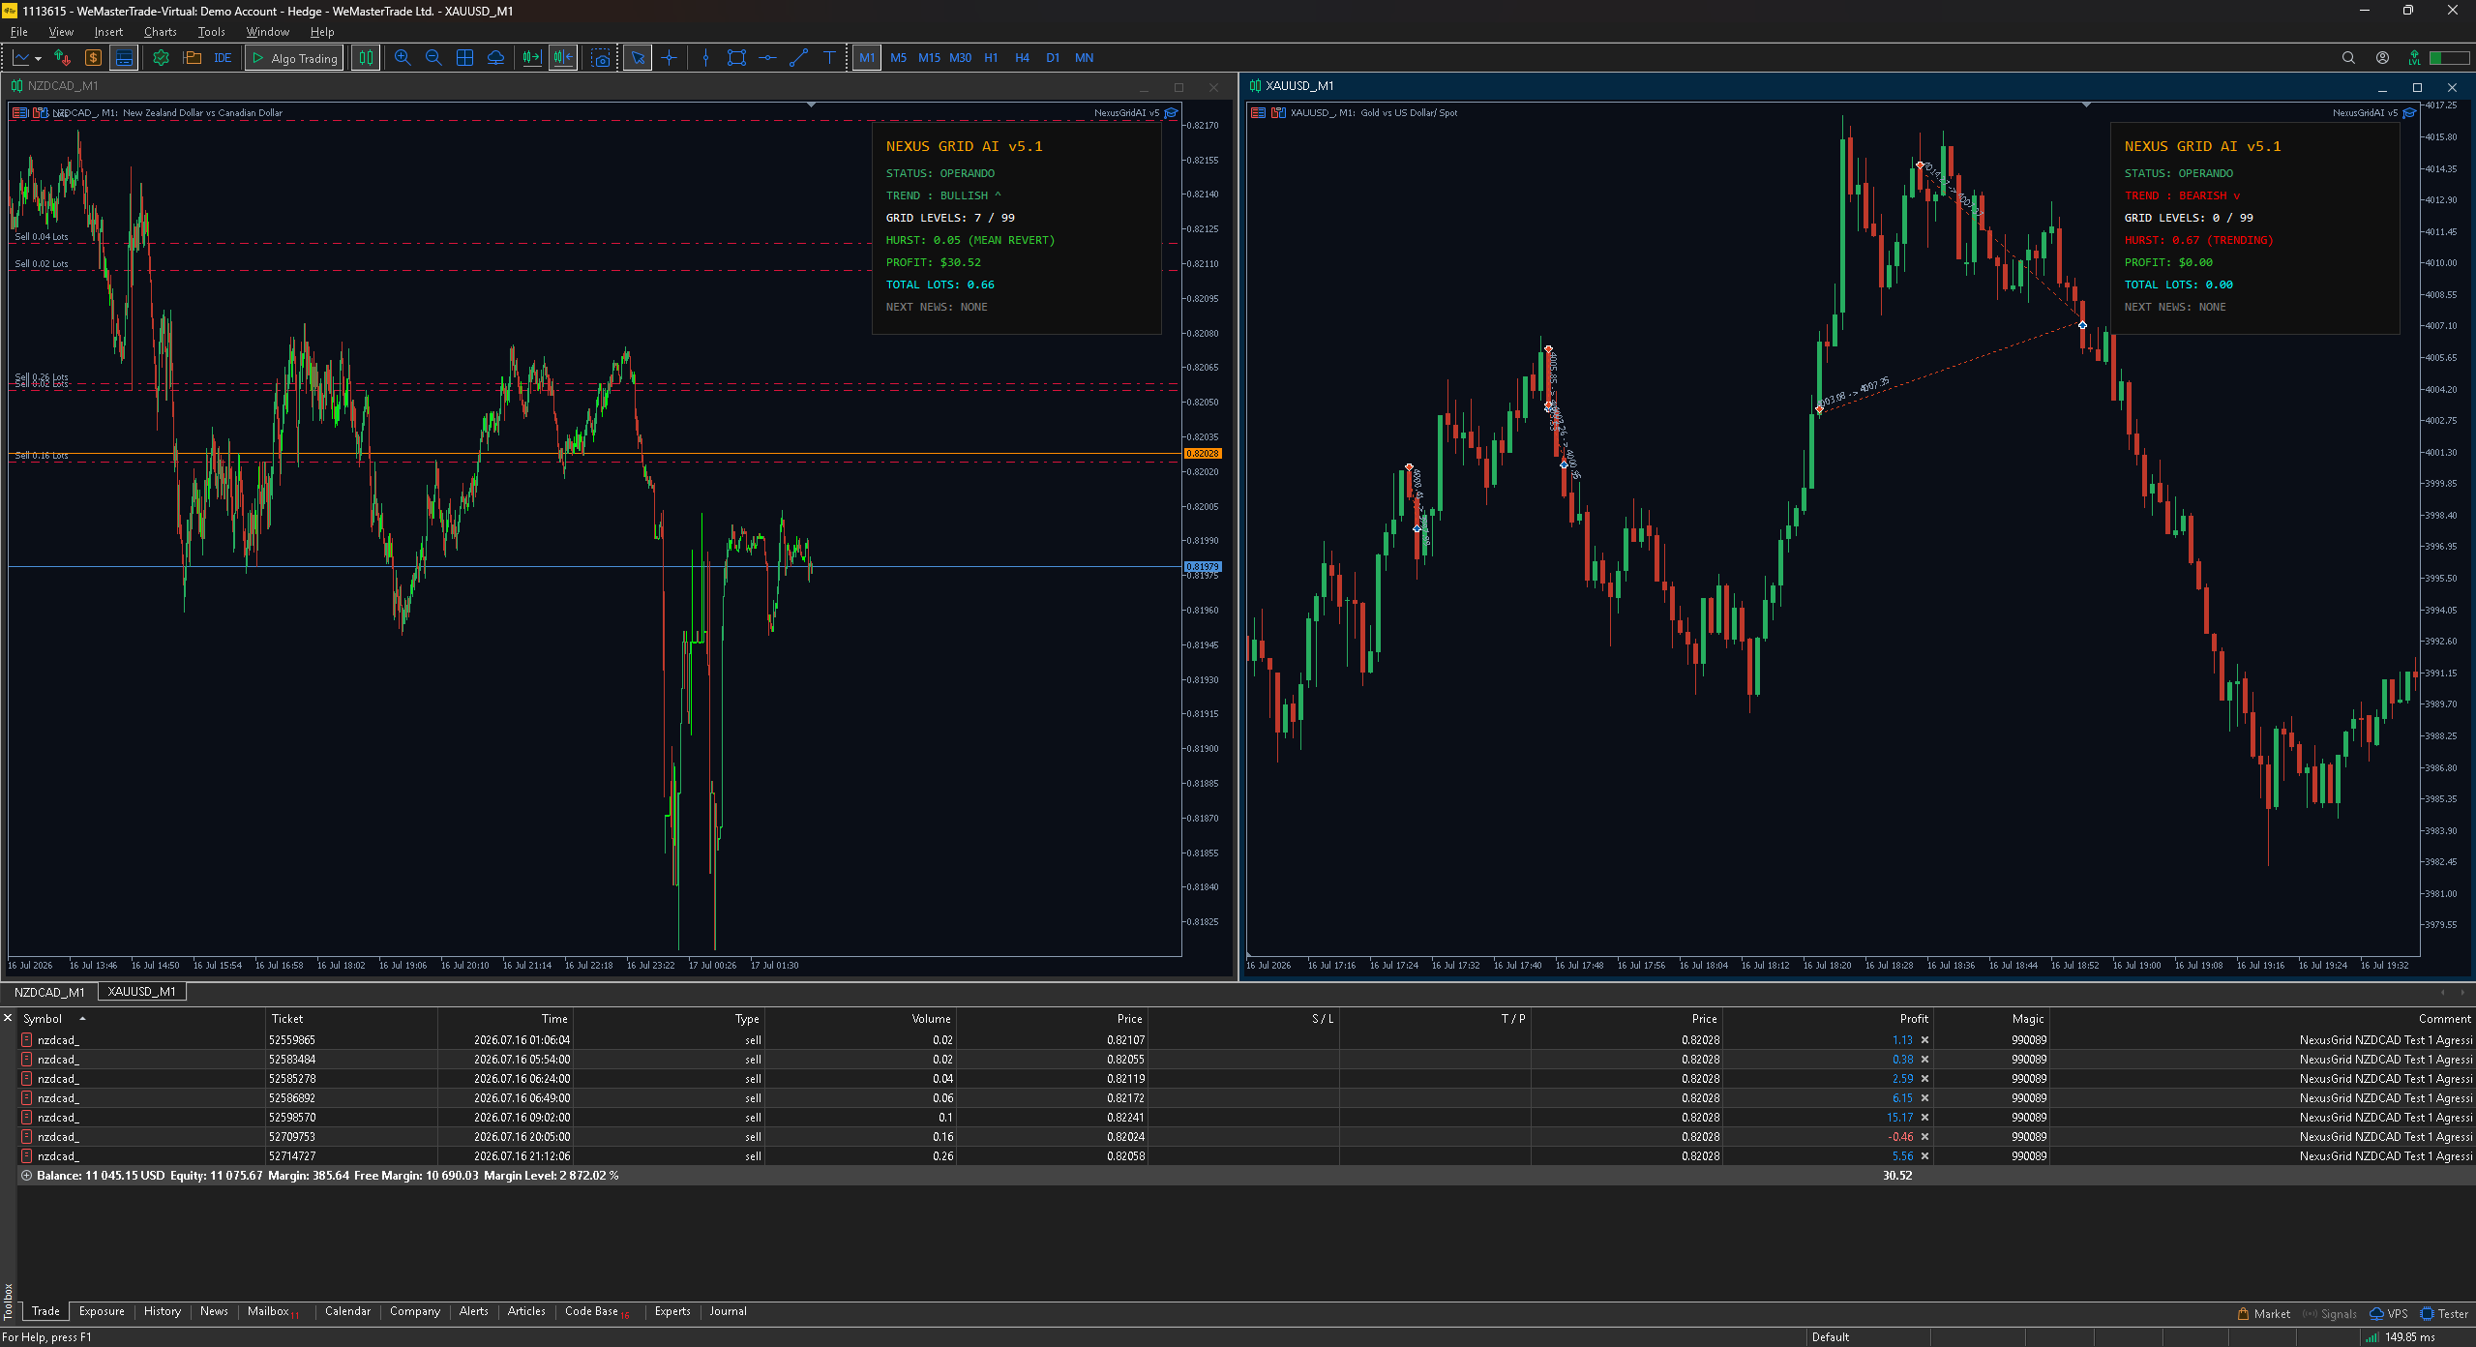Screen dimensions: 2476x1347
Task: Switch to M5 timeframe
Action: [899, 58]
